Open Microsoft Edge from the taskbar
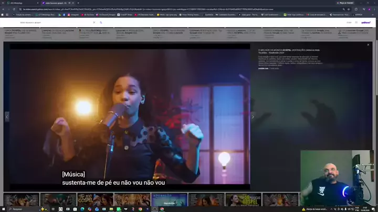This screenshot has width=378, height=212. click(82, 209)
